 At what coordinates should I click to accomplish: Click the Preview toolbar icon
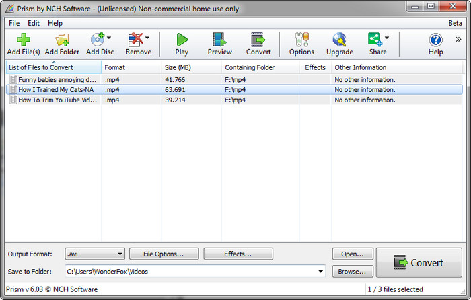click(219, 44)
